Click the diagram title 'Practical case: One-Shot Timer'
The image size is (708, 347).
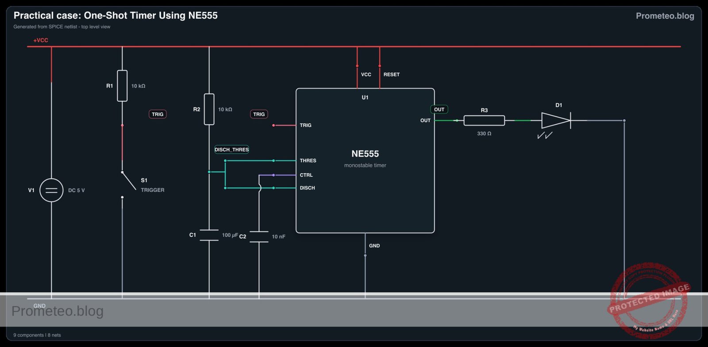[115, 15]
